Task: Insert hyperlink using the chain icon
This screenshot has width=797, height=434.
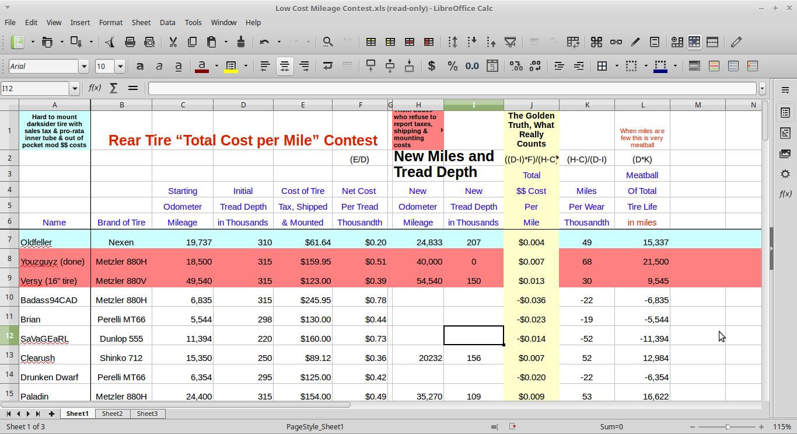Action: coord(616,42)
